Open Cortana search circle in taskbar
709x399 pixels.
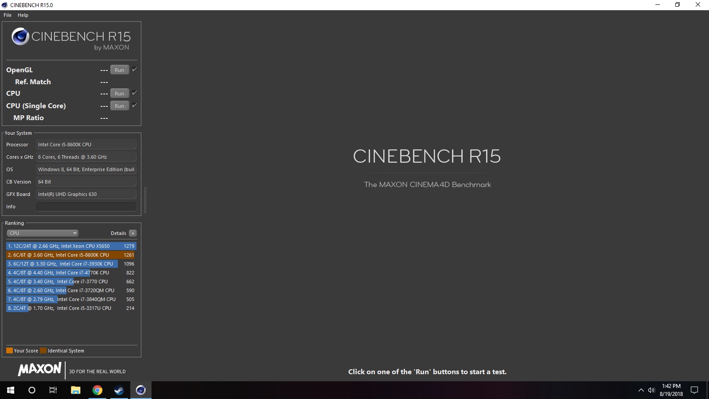click(x=32, y=390)
